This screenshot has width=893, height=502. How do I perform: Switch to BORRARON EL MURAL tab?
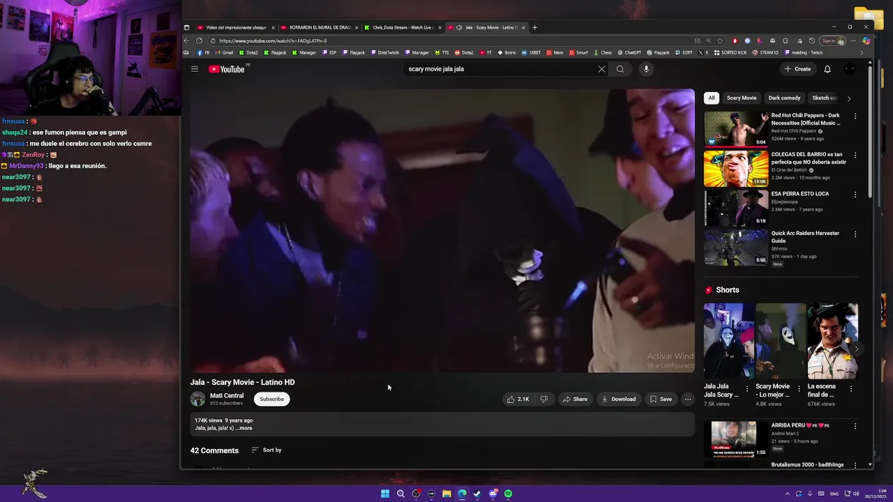320,27
